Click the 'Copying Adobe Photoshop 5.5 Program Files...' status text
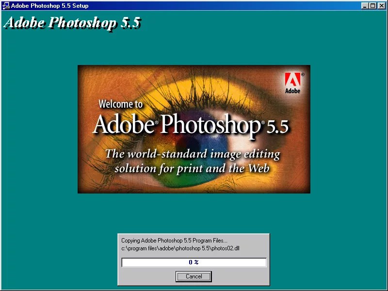The height and width of the screenshot is (291, 388). (174, 241)
